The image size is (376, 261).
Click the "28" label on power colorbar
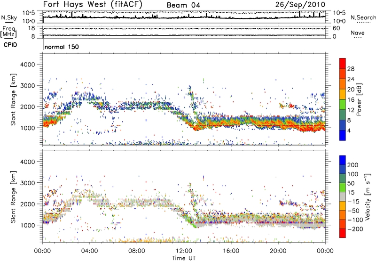351,69
